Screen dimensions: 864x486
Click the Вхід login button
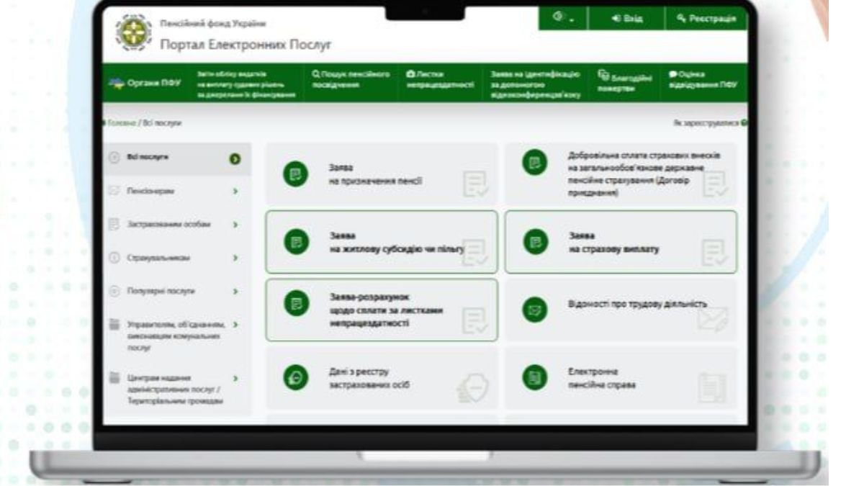[626, 18]
